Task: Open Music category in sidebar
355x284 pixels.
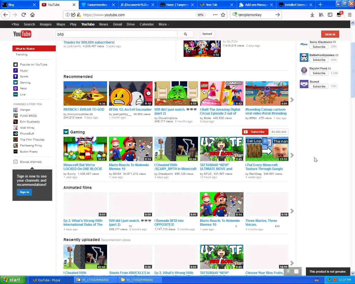Action: point(24,70)
